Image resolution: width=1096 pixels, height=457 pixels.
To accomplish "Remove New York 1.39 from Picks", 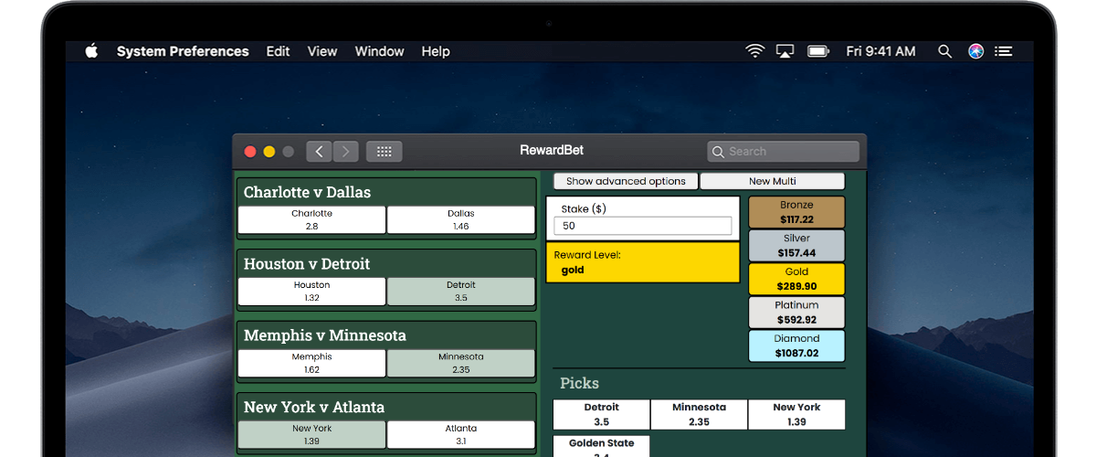I will (796, 414).
